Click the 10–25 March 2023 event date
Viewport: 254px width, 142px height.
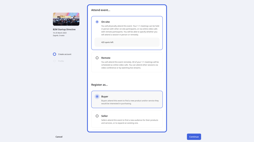point(59,33)
